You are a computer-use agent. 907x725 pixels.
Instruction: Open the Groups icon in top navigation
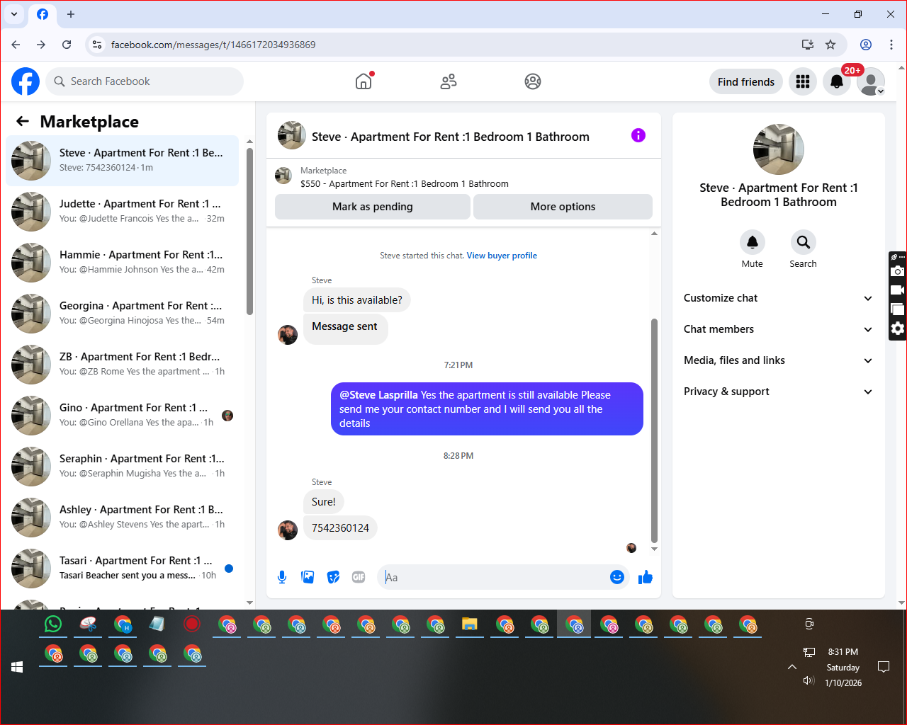[x=533, y=81]
